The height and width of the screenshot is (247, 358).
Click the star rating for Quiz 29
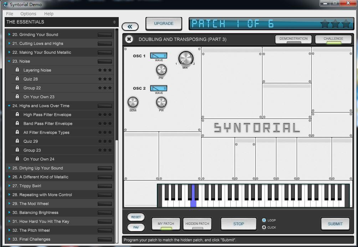105,141
